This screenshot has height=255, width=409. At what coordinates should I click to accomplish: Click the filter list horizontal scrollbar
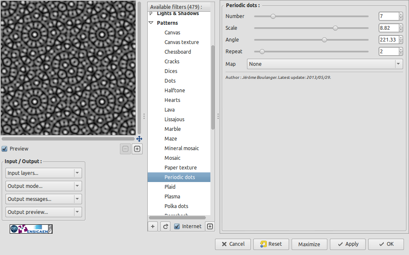pyautogui.click(x=177, y=218)
